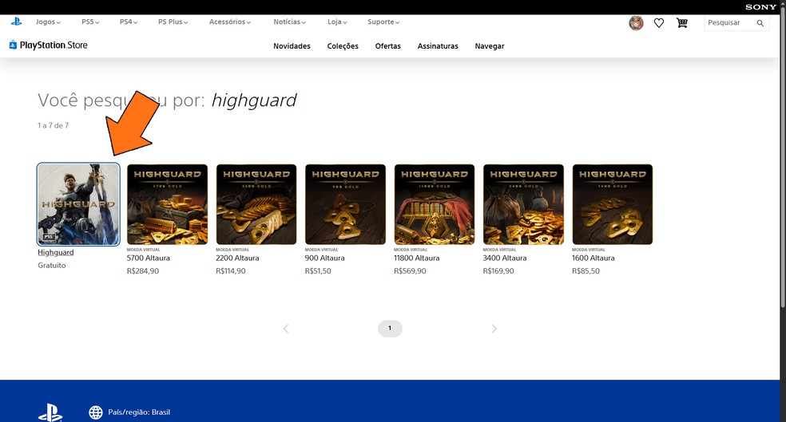
Task: Open the wishlist heart icon
Action: tap(659, 23)
